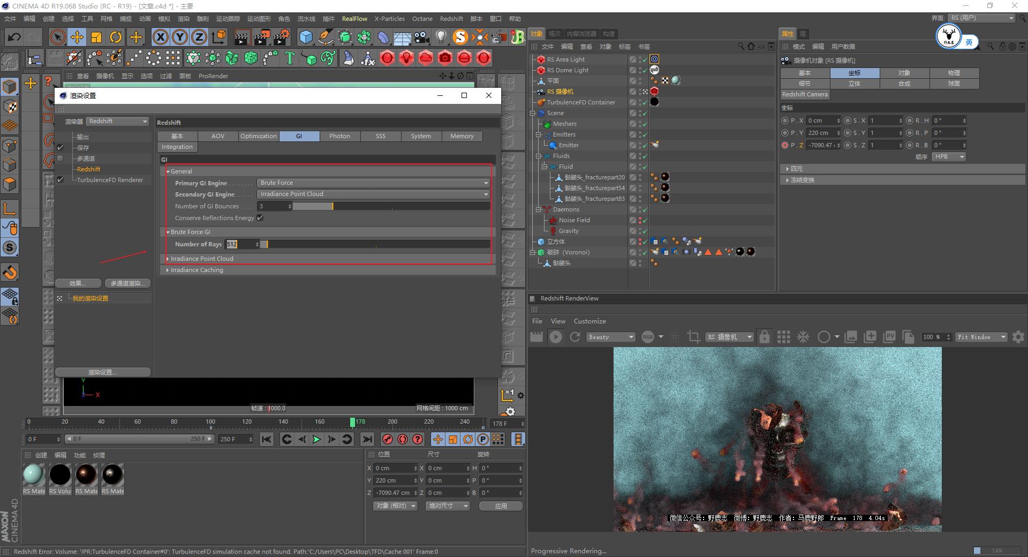Click the RenderView lock icon
This screenshot has width=1028, height=557.
(765, 337)
